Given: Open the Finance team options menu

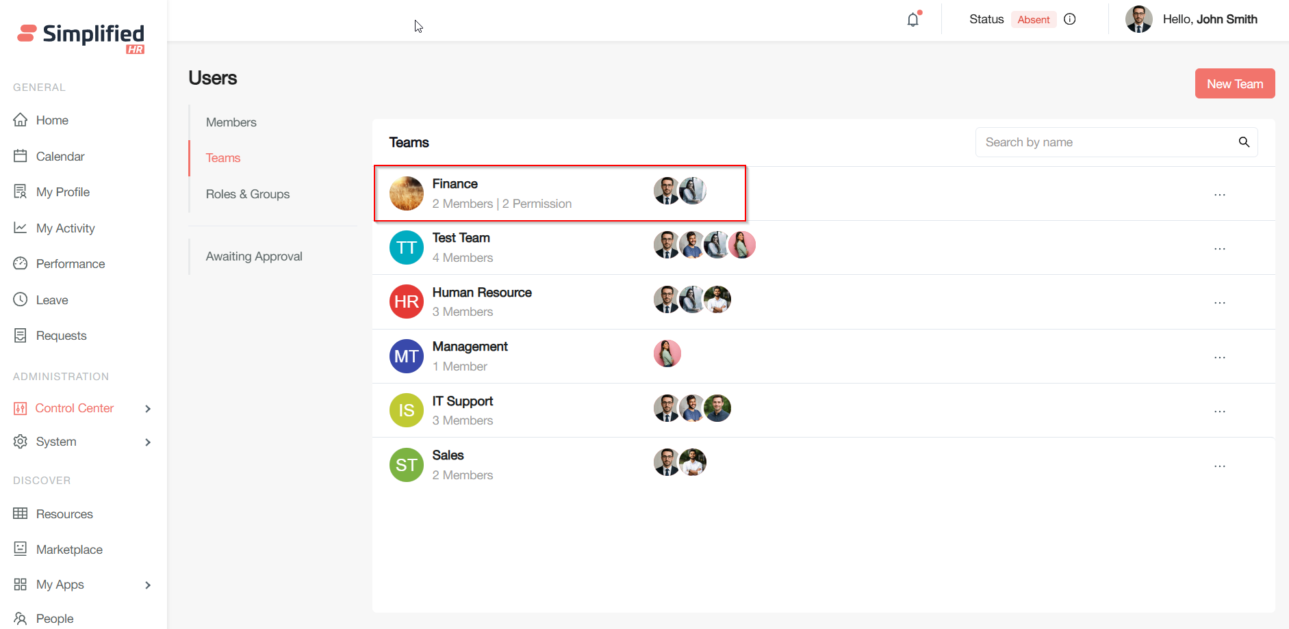Looking at the screenshot, I should click(1219, 195).
